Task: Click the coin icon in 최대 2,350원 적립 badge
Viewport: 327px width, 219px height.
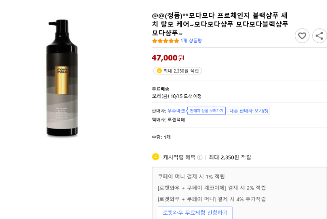Action: click(159, 71)
